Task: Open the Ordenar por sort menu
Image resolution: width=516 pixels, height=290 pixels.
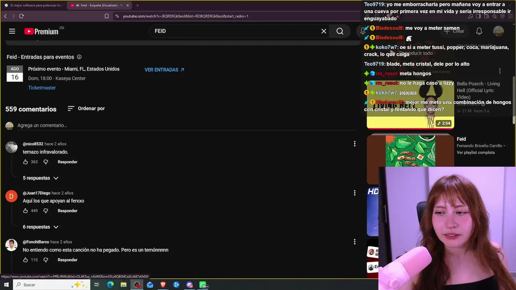Action: [86, 108]
